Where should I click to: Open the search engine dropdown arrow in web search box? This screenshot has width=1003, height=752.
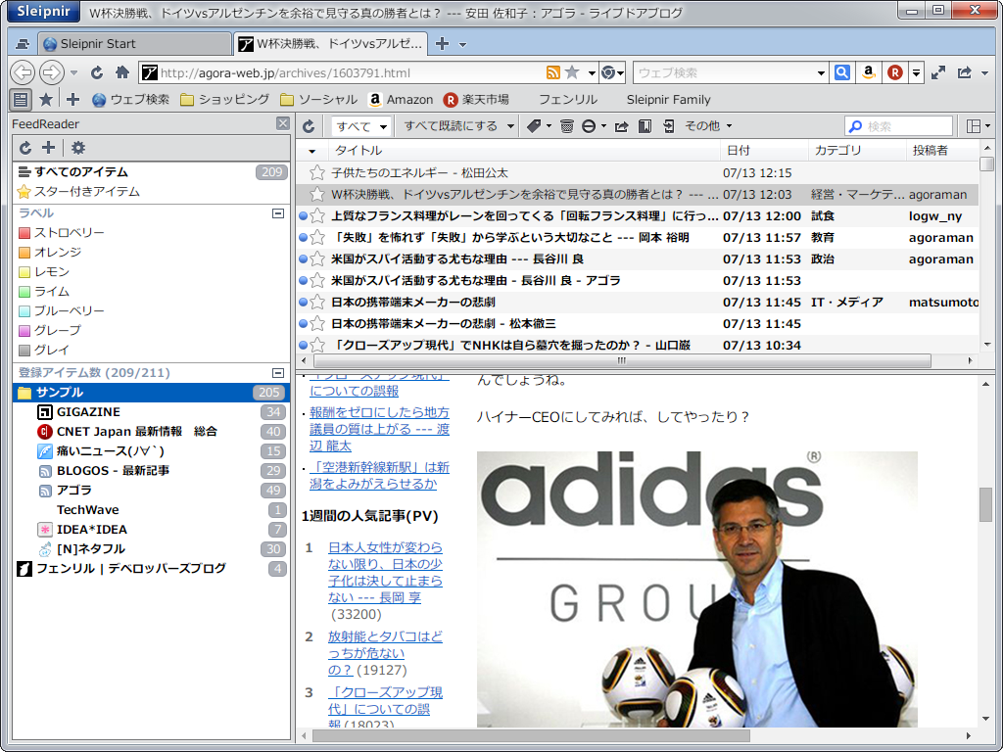pyautogui.click(x=822, y=72)
